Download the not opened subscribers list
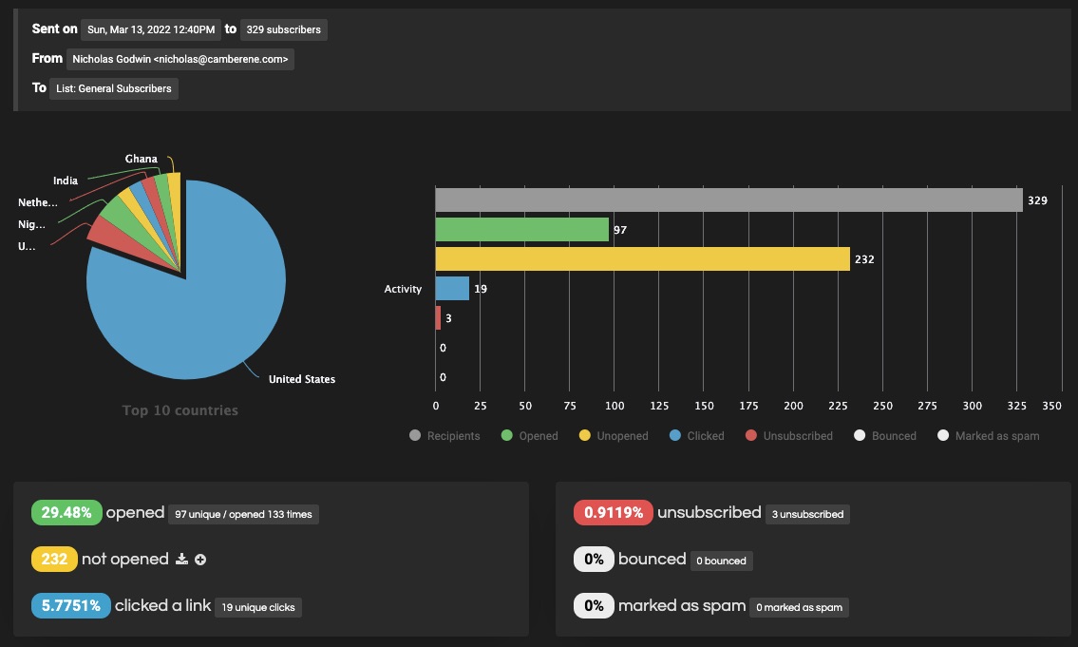This screenshot has height=647, width=1078. tap(181, 559)
